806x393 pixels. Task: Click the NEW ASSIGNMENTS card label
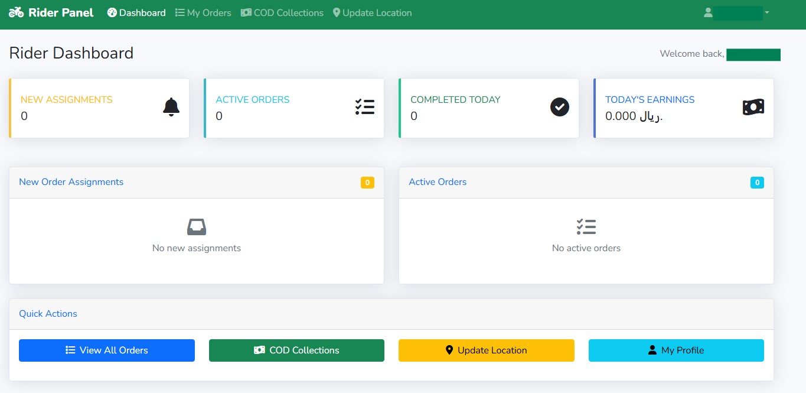pyautogui.click(x=66, y=99)
